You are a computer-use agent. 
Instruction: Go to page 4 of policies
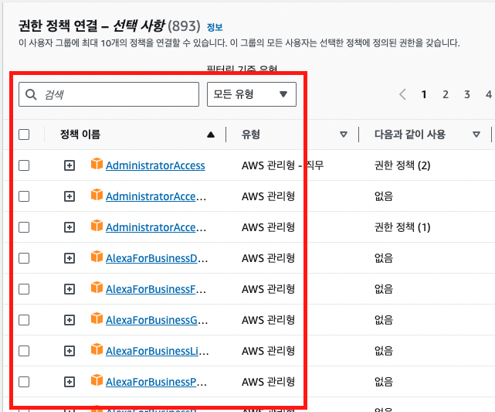[488, 94]
